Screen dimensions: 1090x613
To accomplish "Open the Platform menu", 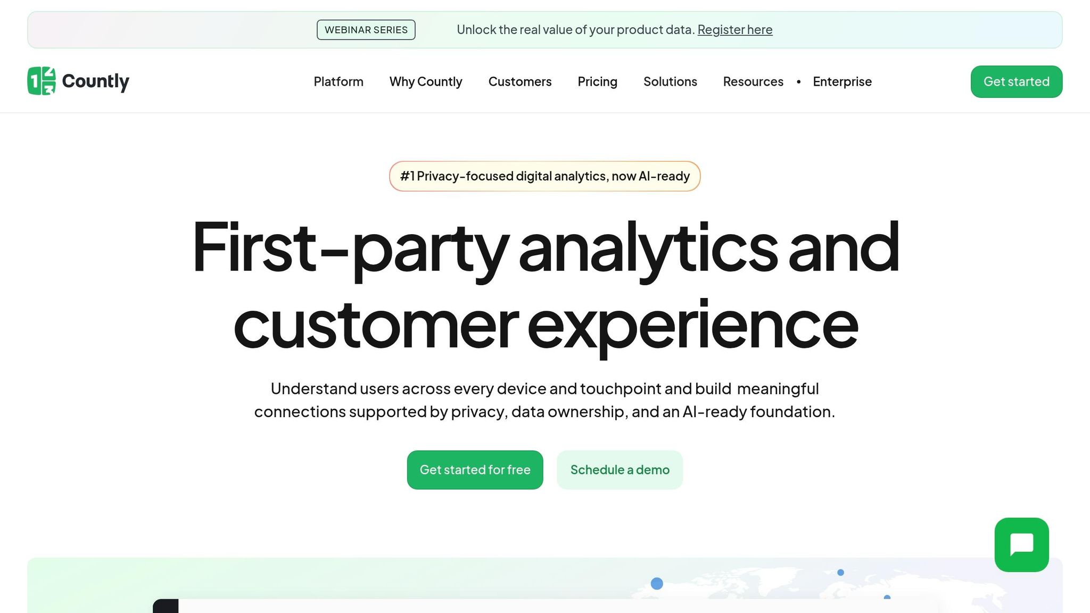I will pyautogui.click(x=338, y=81).
